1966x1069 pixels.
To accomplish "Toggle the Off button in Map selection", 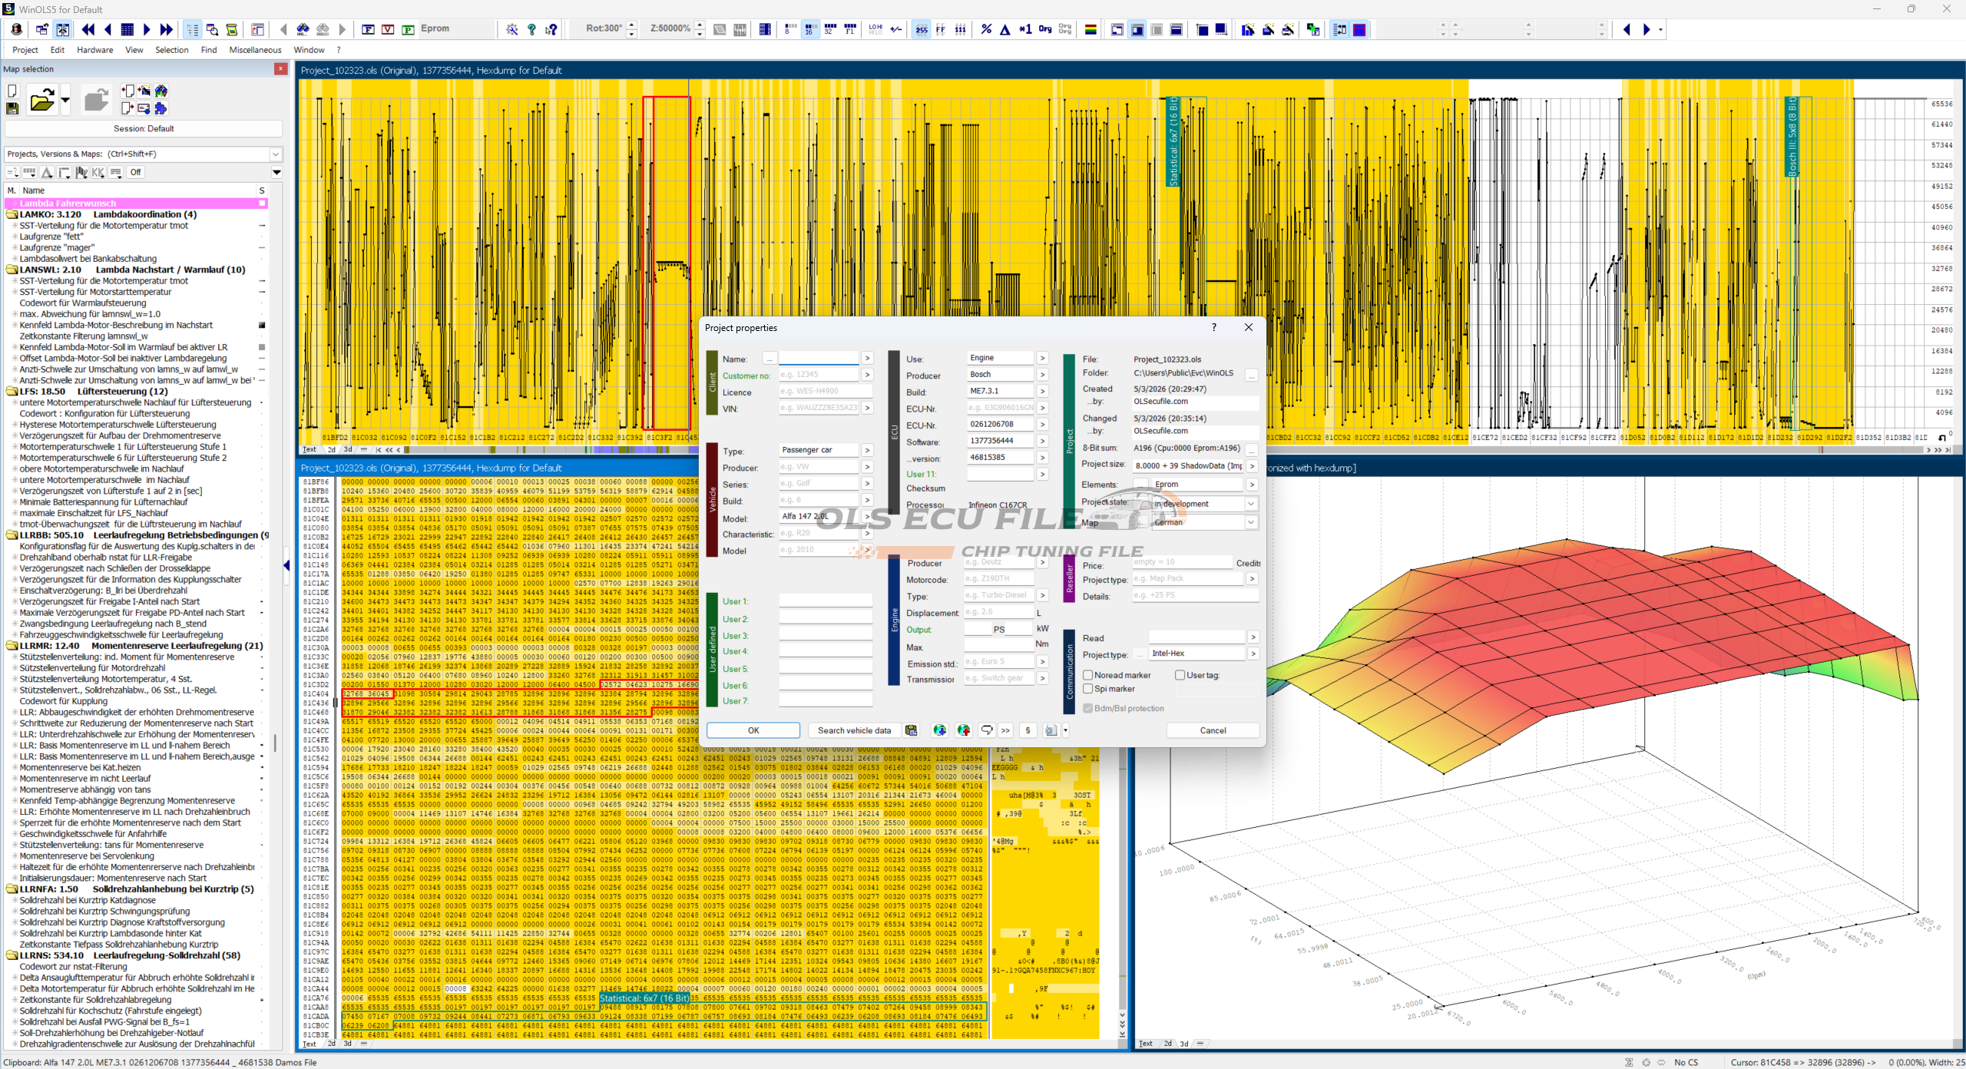I will point(136,172).
